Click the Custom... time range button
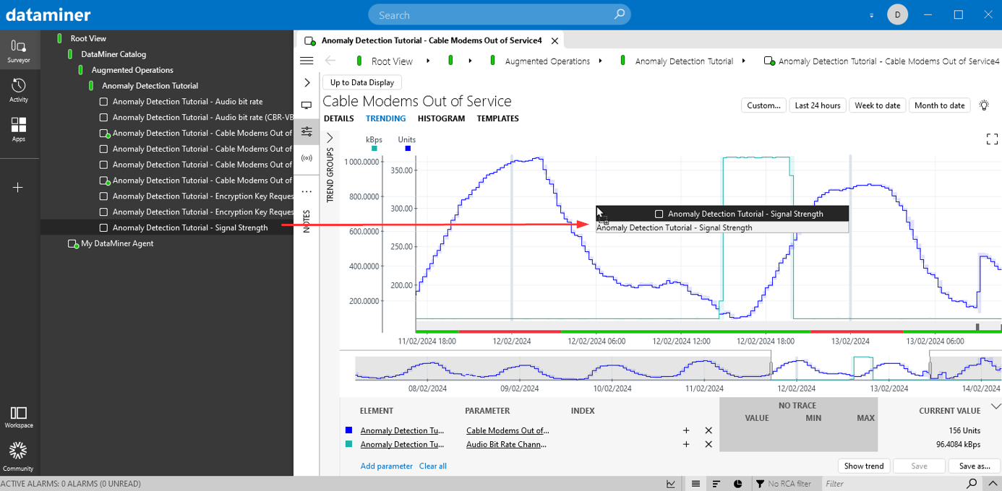The width and height of the screenshot is (1002, 491). 764,105
